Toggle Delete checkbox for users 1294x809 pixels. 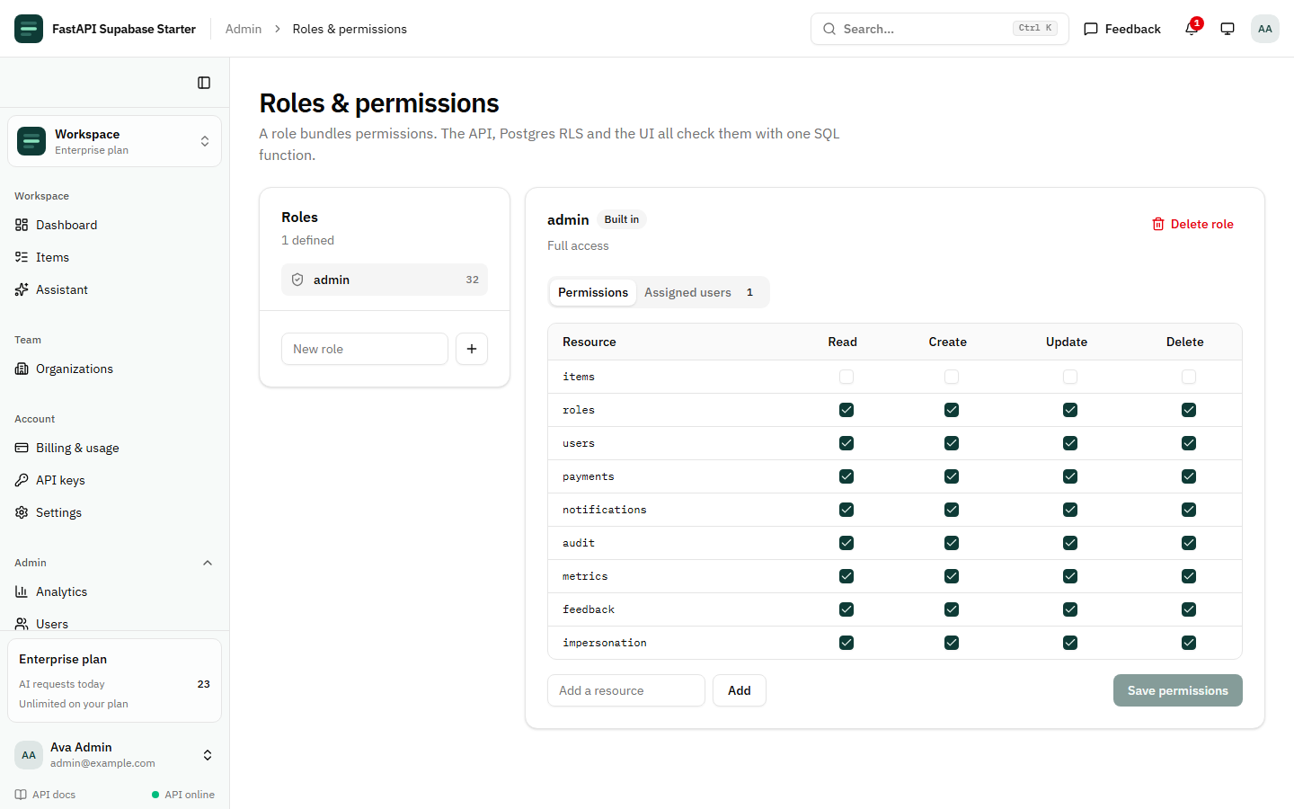(x=1189, y=443)
